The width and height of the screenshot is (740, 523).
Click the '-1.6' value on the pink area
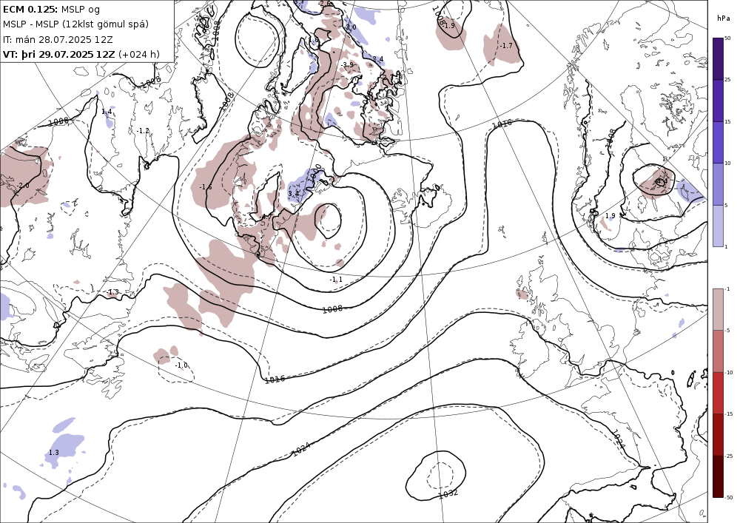pyautogui.click(x=205, y=187)
